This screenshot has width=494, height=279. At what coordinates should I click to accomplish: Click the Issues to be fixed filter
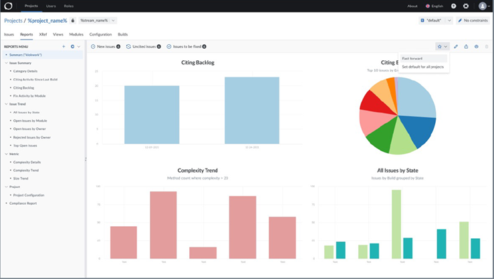coord(187,47)
